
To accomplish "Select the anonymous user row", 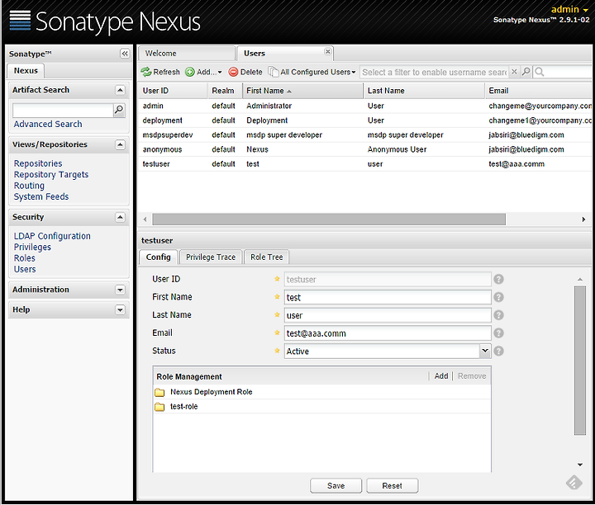I will pyautogui.click(x=365, y=149).
